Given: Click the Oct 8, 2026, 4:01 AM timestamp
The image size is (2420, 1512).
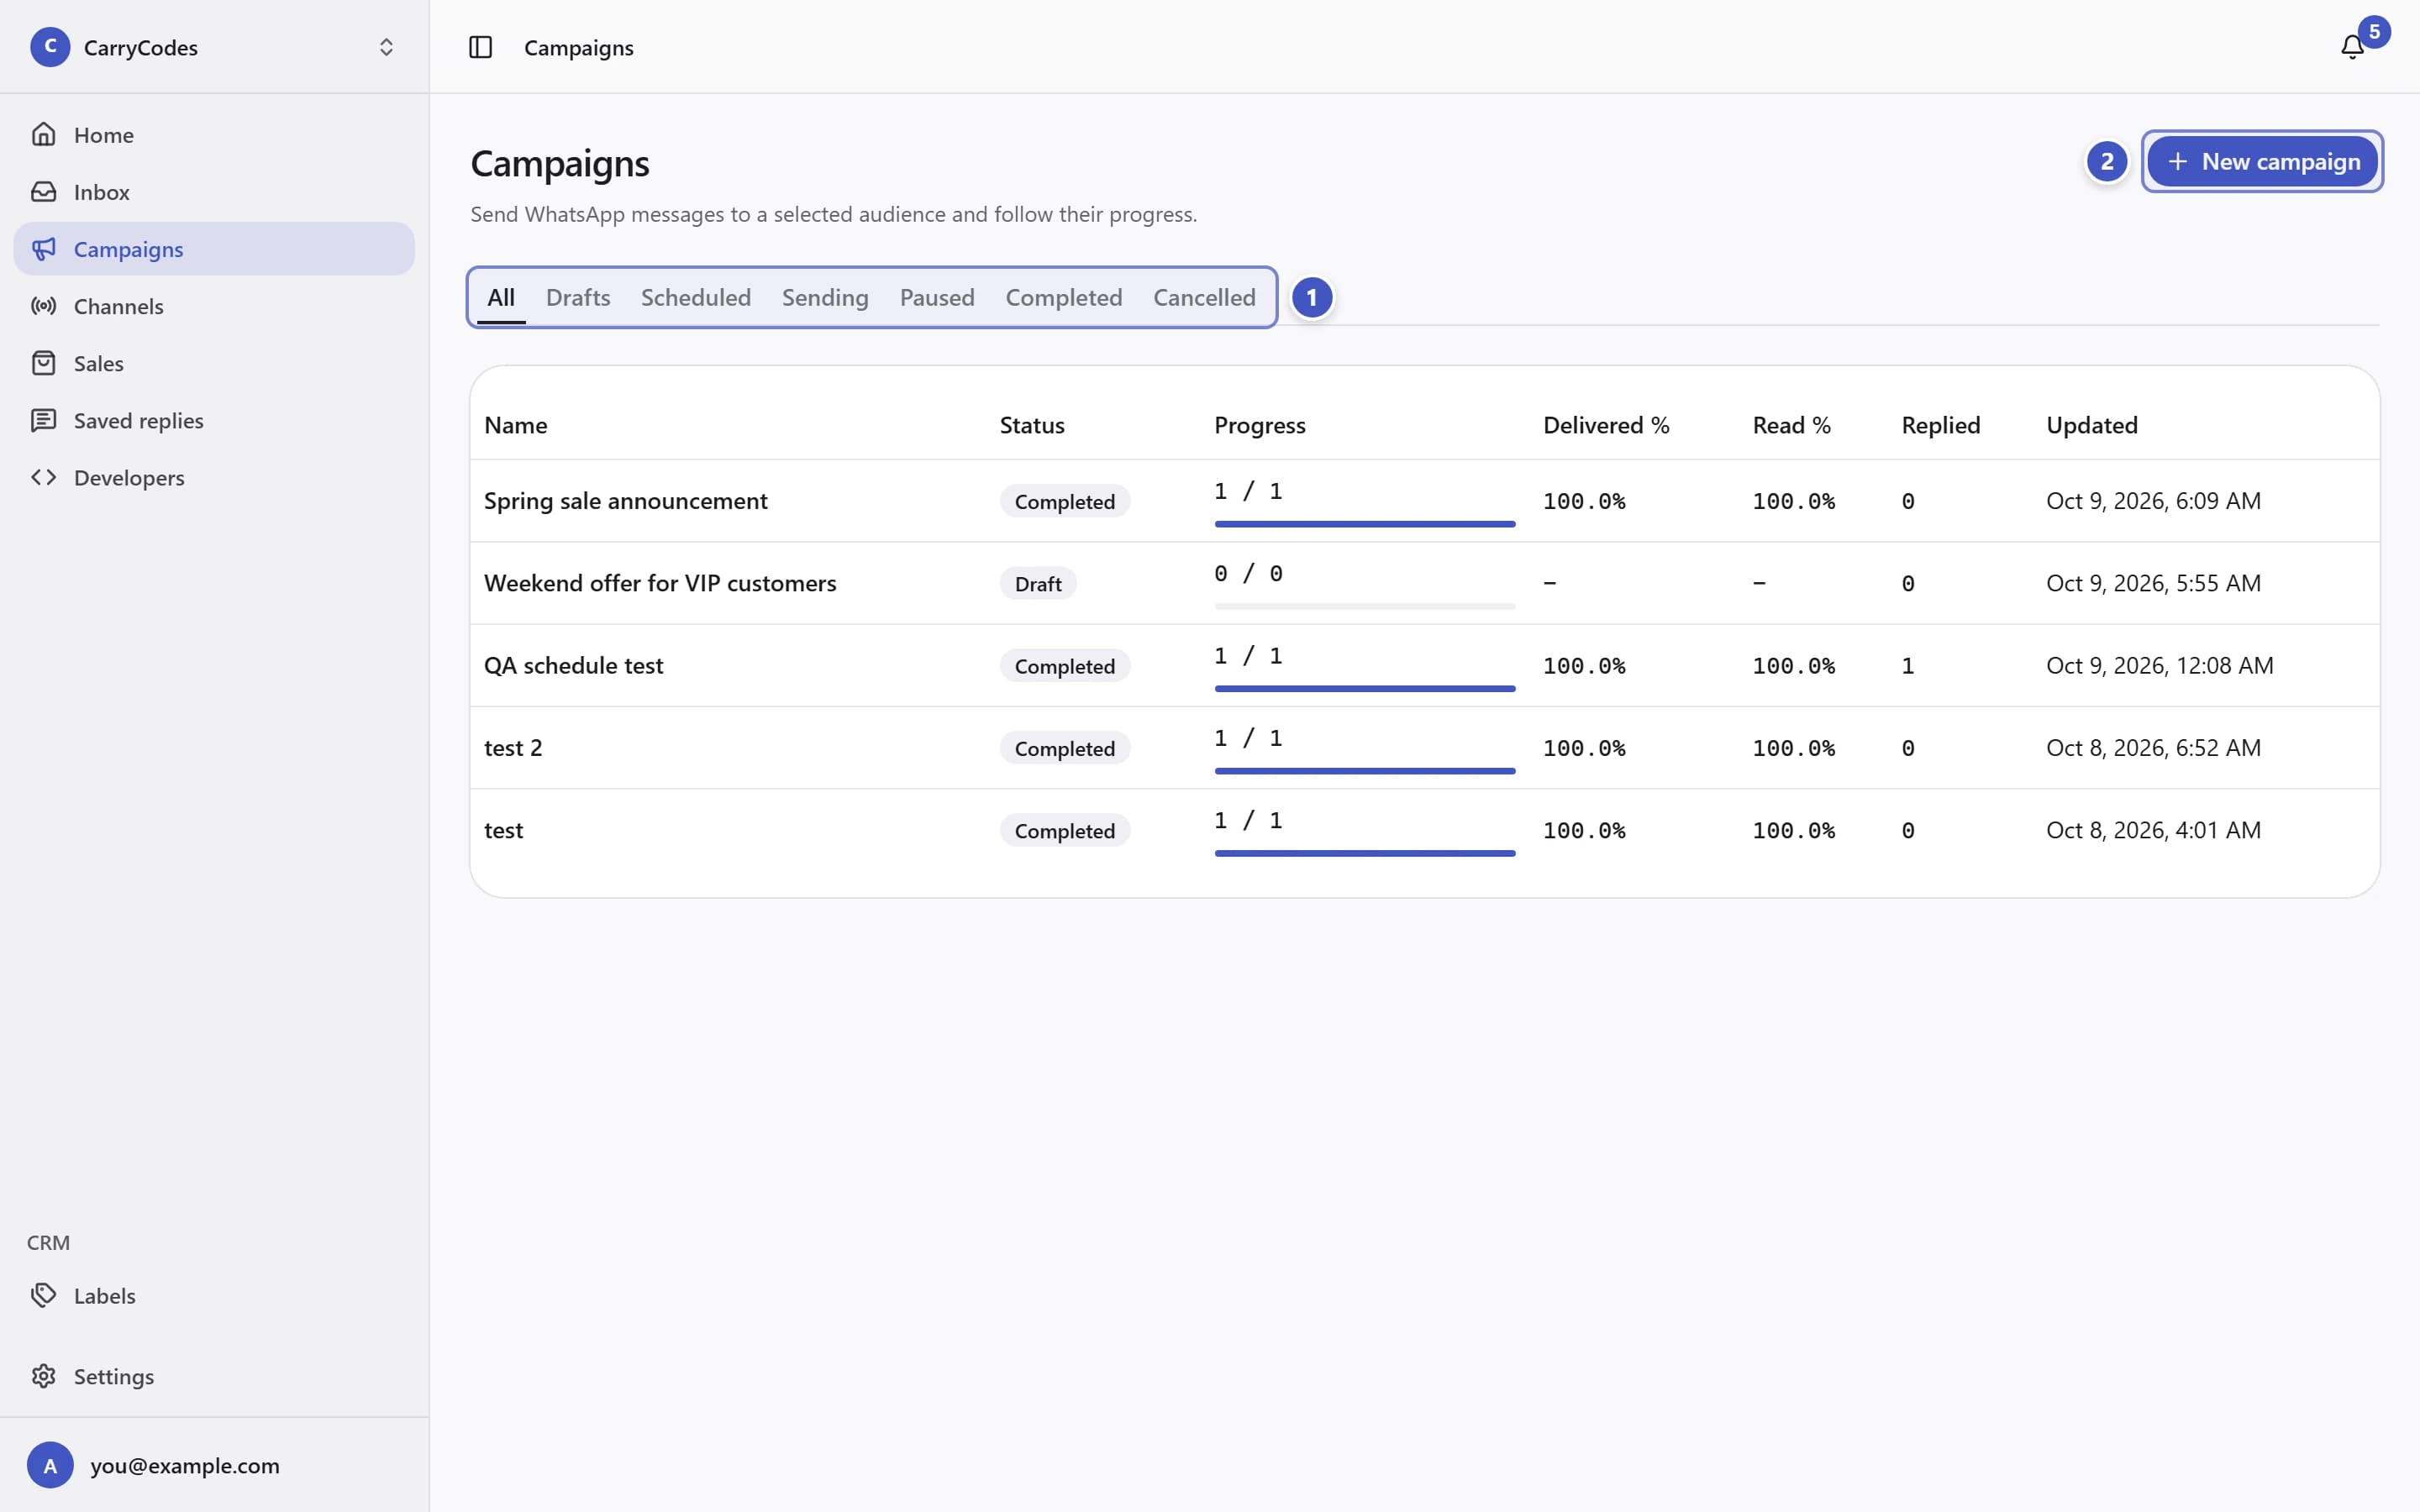Looking at the screenshot, I should (2153, 830).
